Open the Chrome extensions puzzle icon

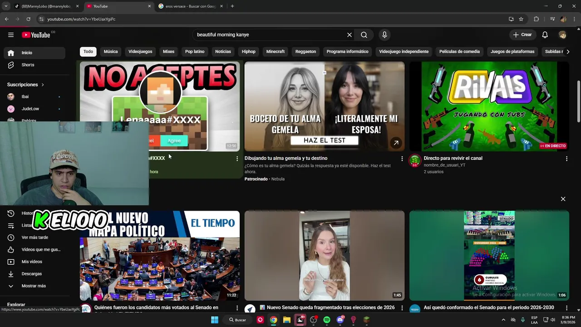[x=536, y=19]
